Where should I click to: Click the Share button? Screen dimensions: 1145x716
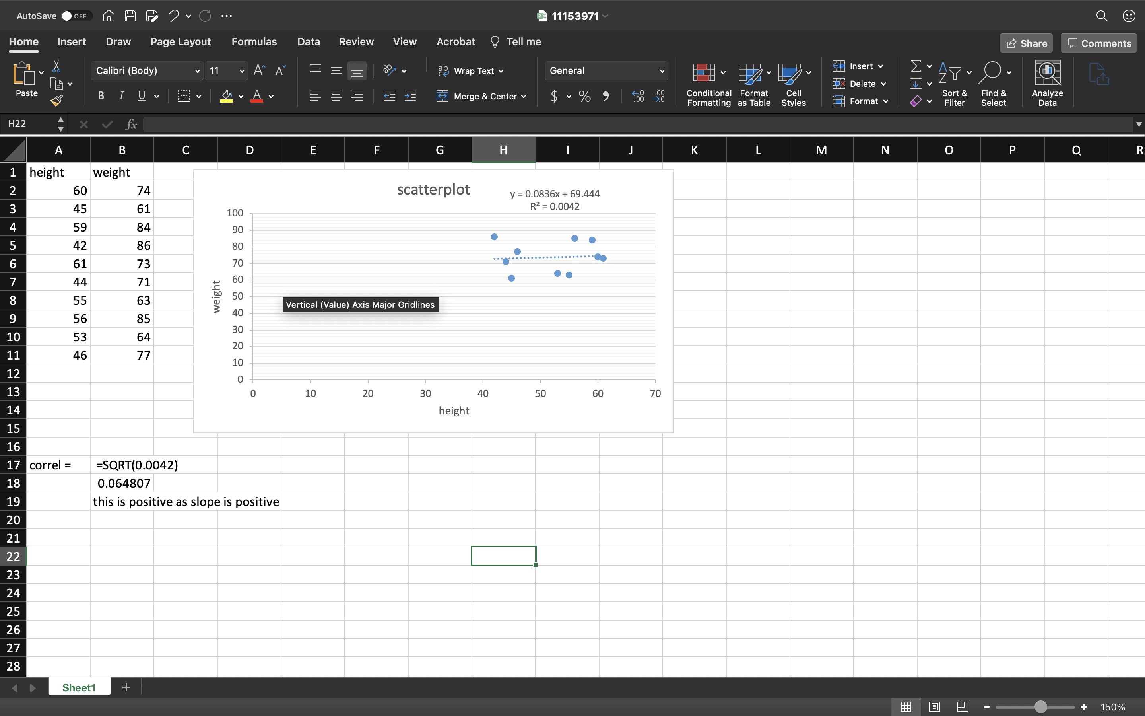click(x=1026, y=43)
